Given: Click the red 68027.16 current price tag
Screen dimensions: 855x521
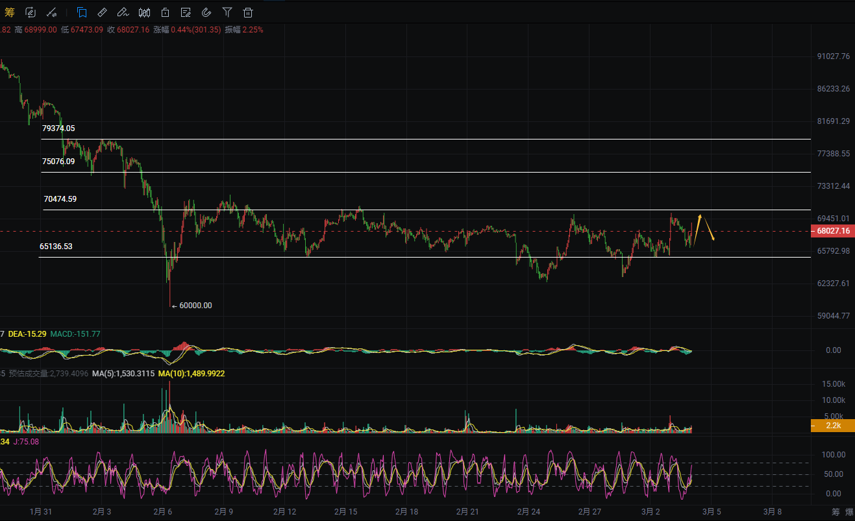Looking at the screenshot, I should (x=833, y=231).
